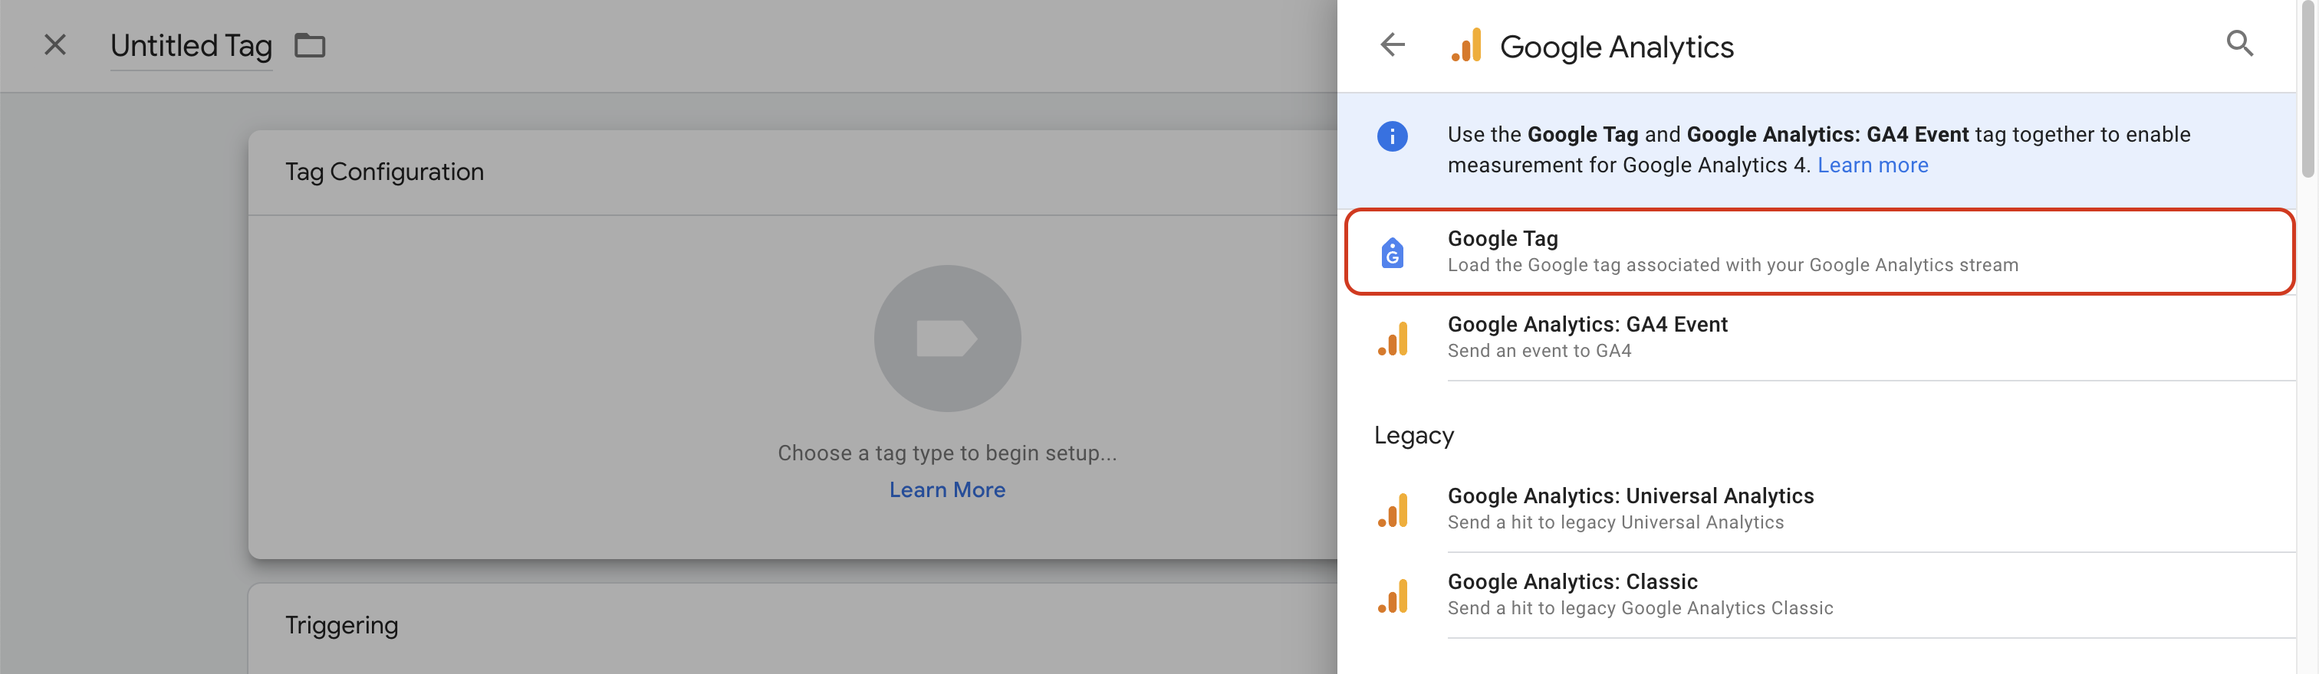Click the panel's vertical scrollbar

click(x=2307, y=90)
